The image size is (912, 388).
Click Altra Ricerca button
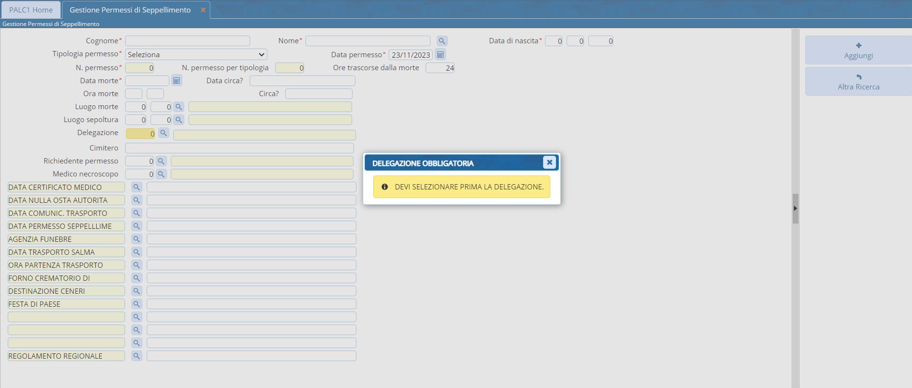[858, 82]
